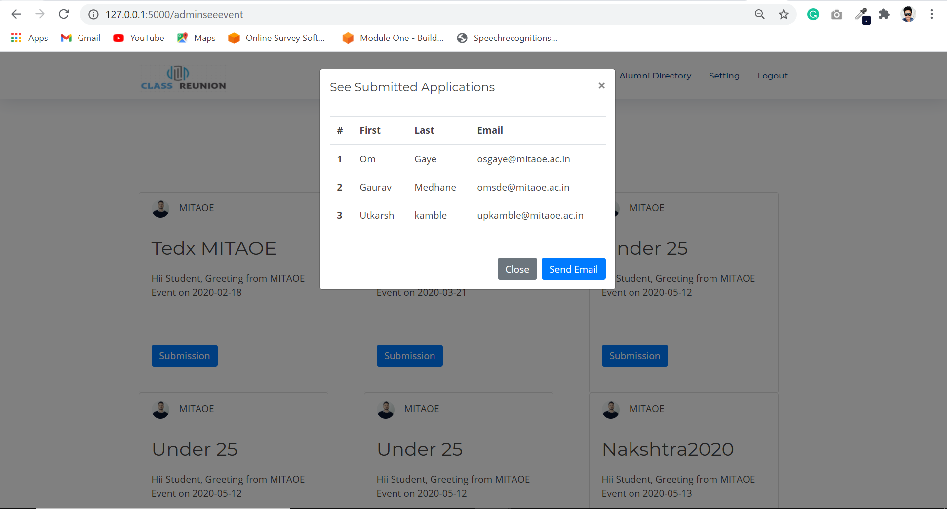
Task: Click the MITAOE avatar on Tedx MITAOE card
Action: point(160,209)
